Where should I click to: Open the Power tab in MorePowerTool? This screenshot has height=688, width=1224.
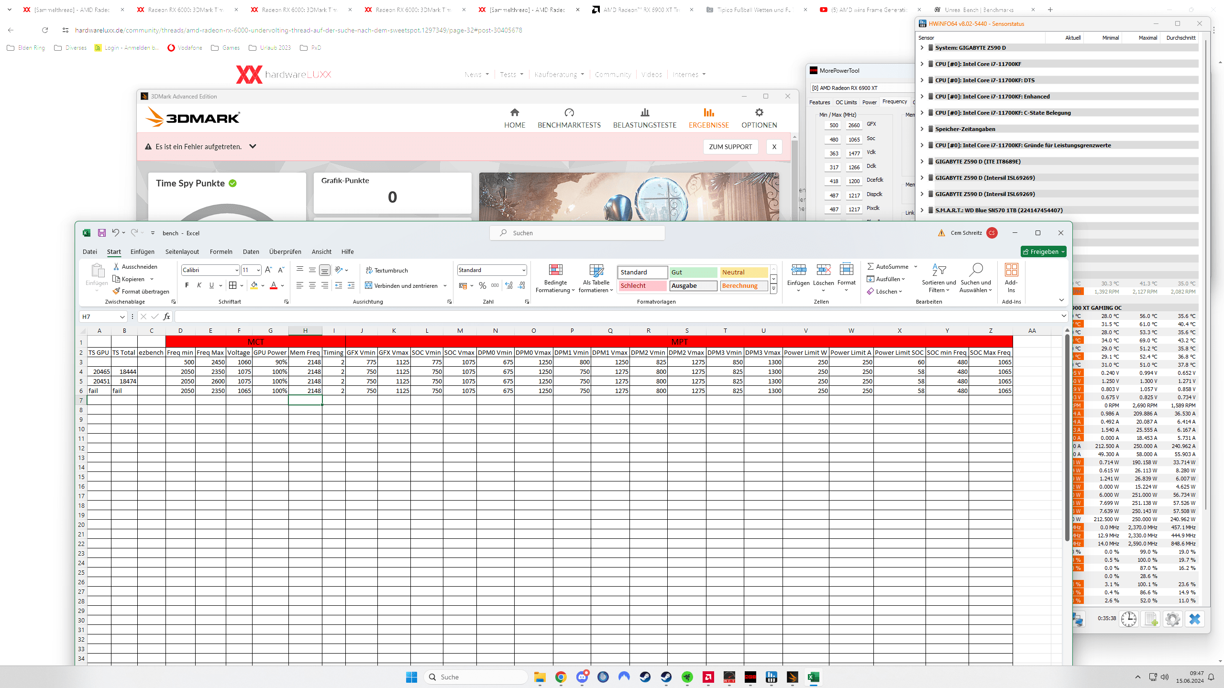[870, 102]
